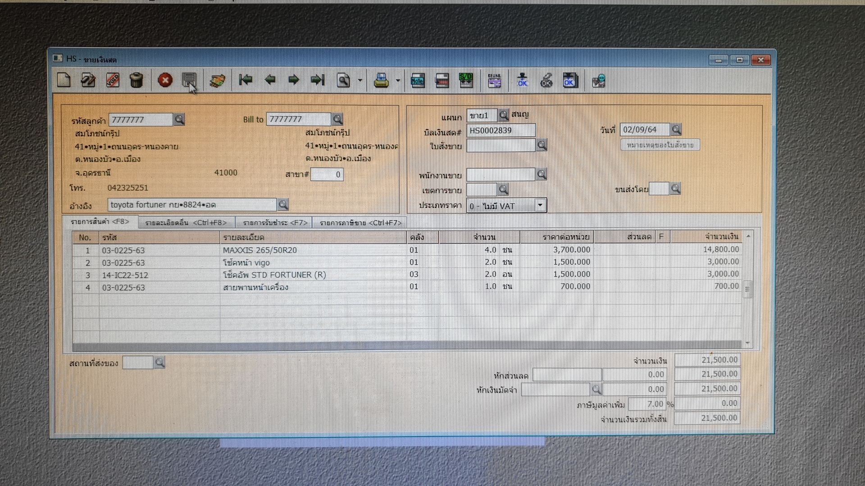The height and width of the screenshot is (486, 865).
Task: Click the red cancel circle icon
Action: pos(165,81)
